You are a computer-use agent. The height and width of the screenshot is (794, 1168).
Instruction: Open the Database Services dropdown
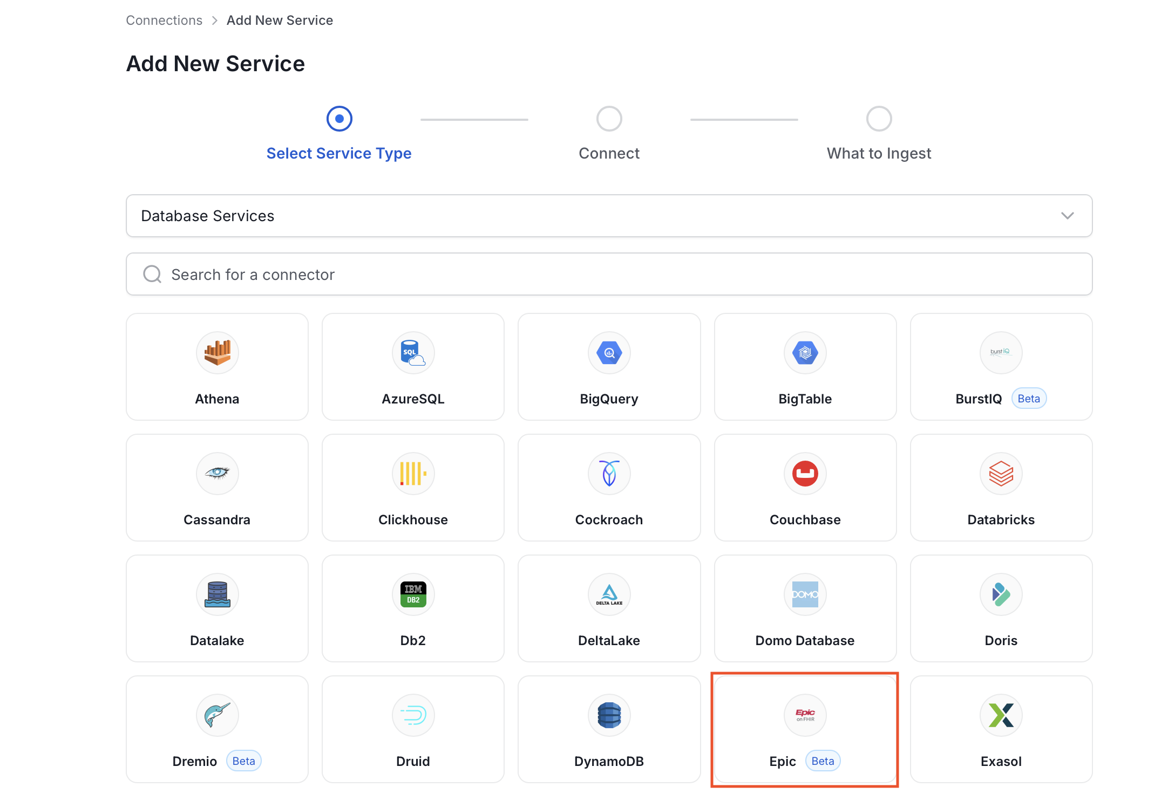[609, 216]
